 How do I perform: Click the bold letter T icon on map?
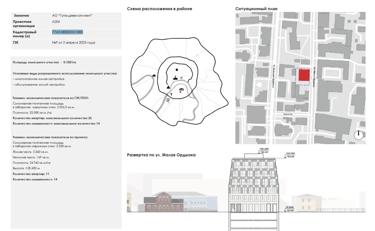(171, 94)
